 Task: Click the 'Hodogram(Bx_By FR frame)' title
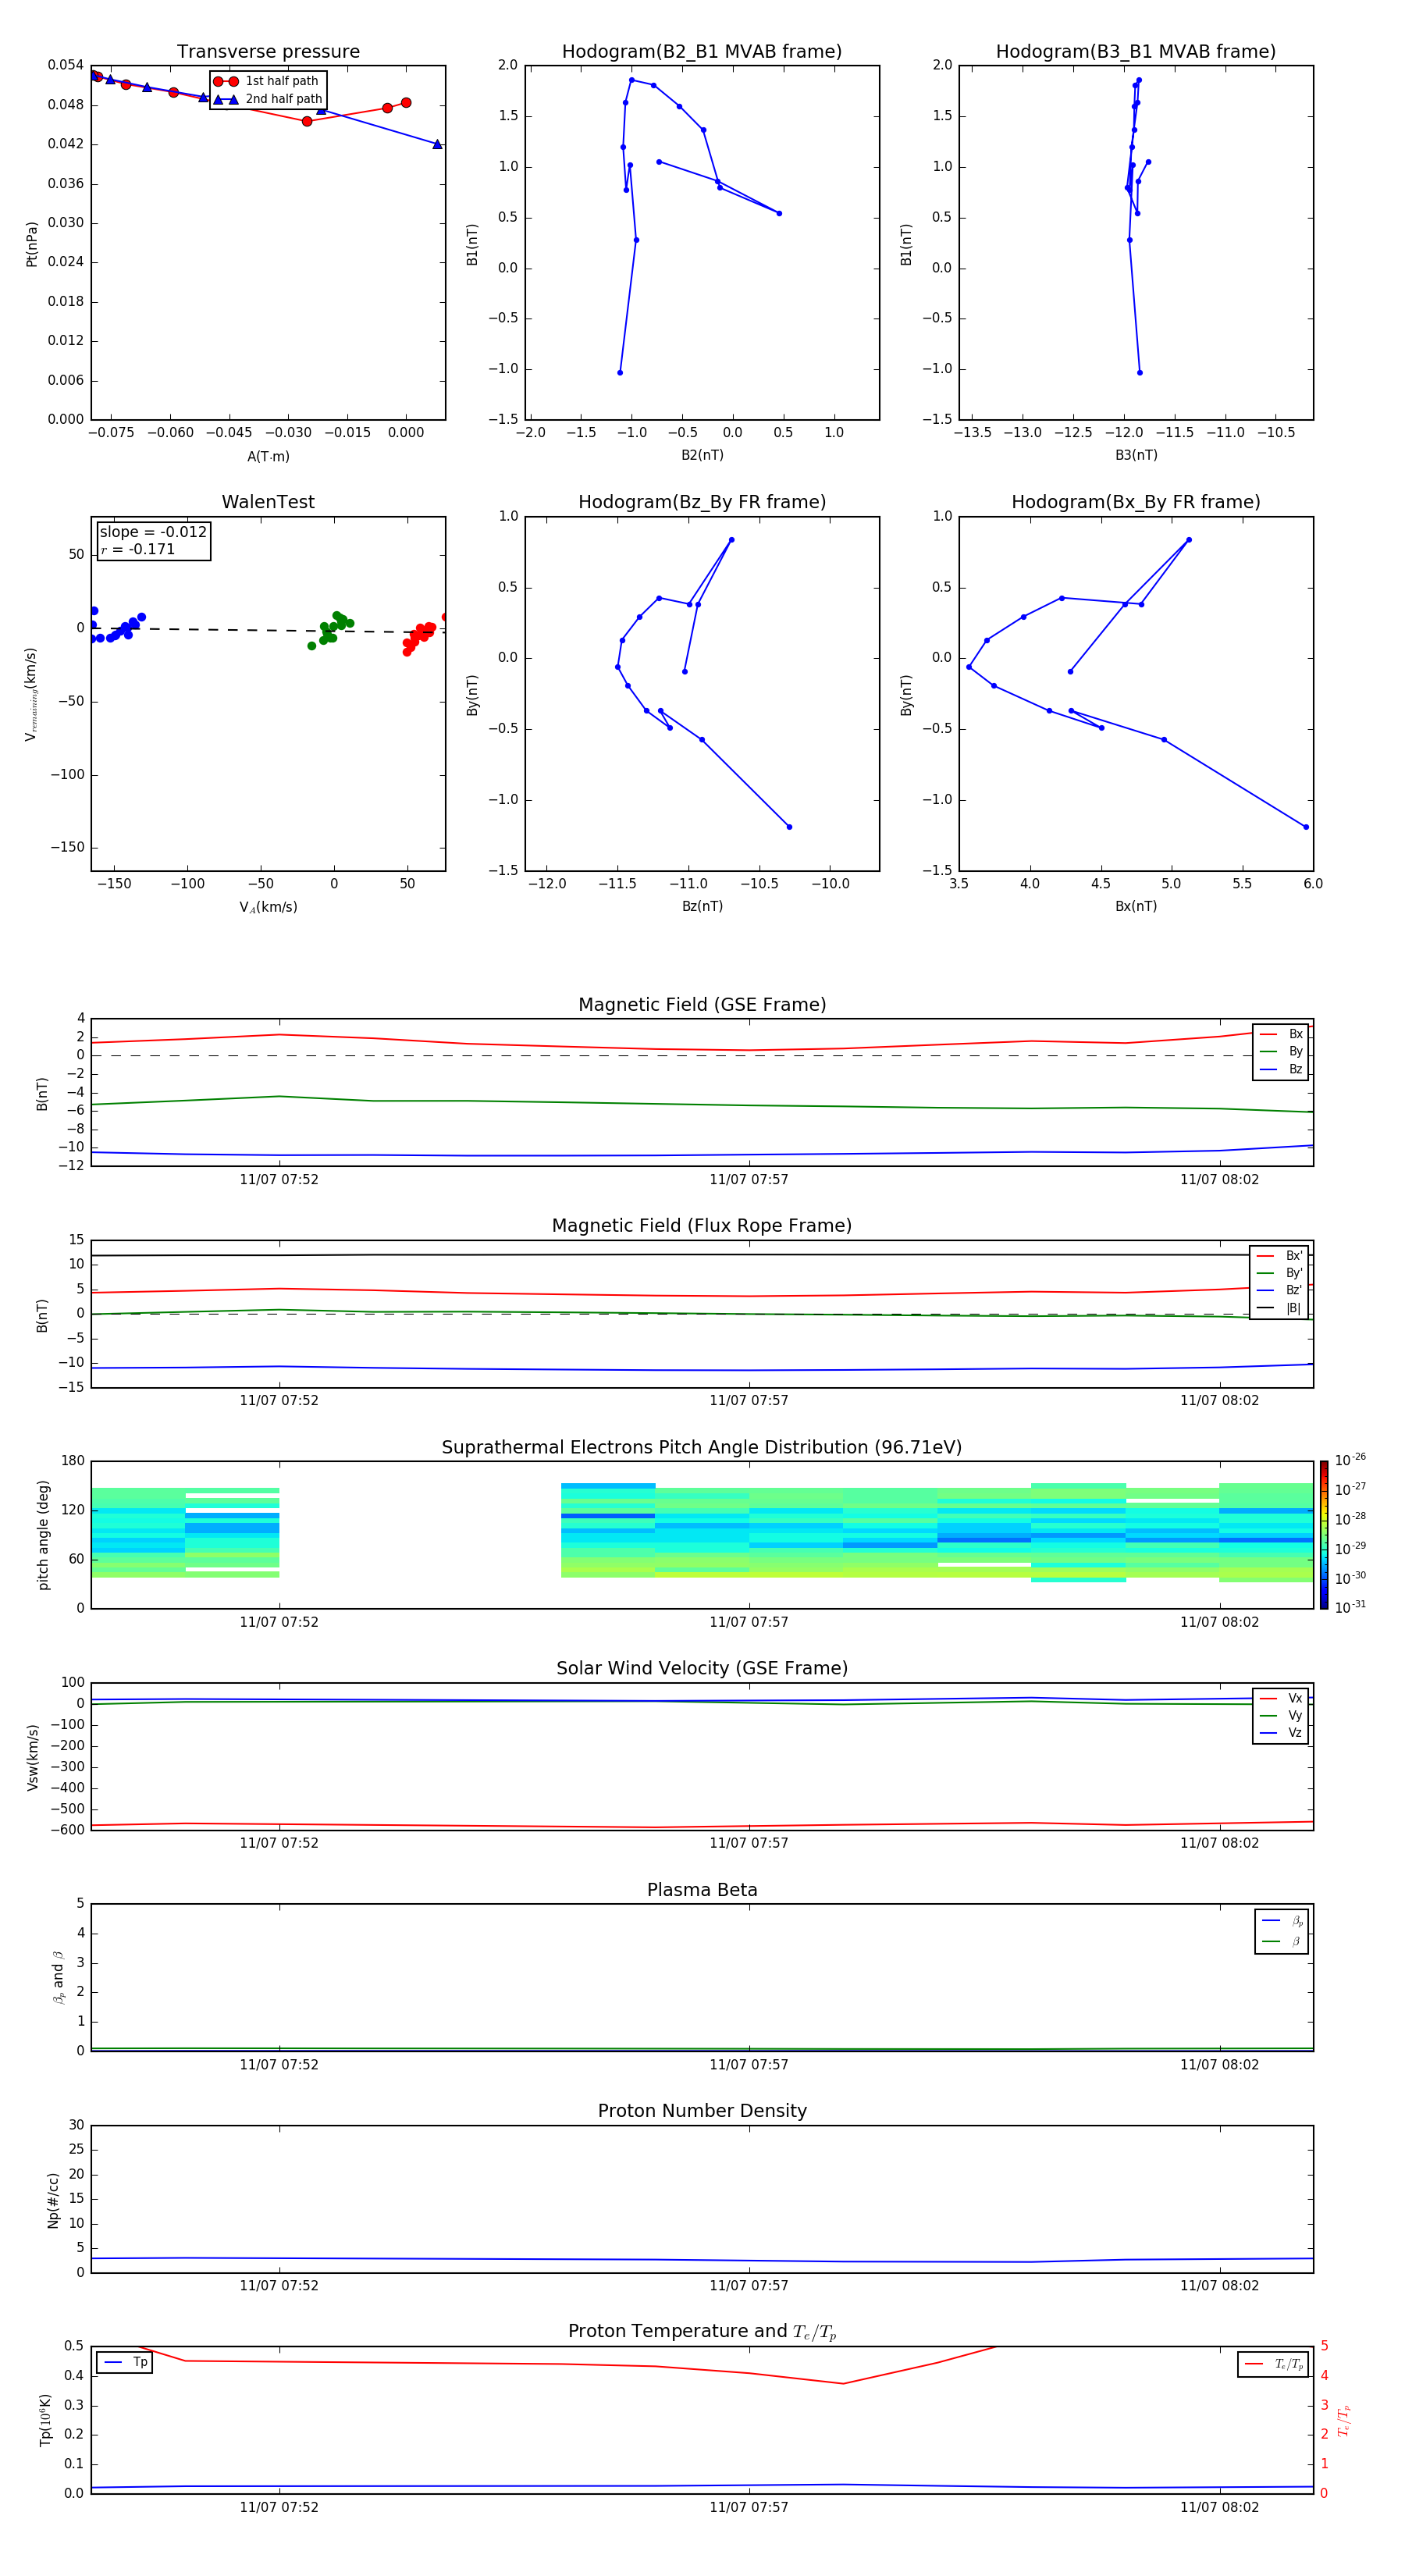pyautogui.click(x=1136, y=502)
